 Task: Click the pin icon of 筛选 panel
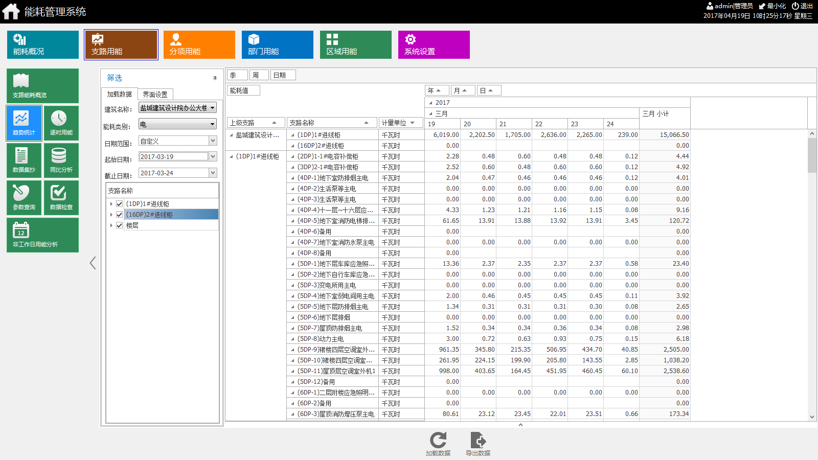click(x=215, y=78)
